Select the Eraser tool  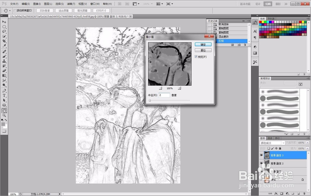coord(4,71)
